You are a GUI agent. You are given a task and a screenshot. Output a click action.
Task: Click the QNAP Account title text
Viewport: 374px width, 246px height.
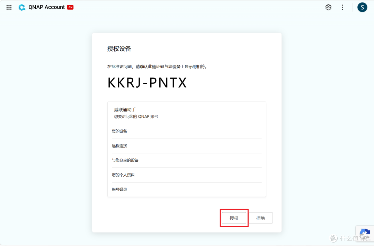click(46, 7)
